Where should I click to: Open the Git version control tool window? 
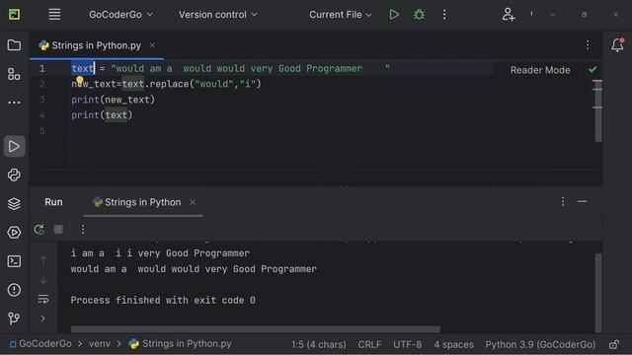[x=14, y=319]
